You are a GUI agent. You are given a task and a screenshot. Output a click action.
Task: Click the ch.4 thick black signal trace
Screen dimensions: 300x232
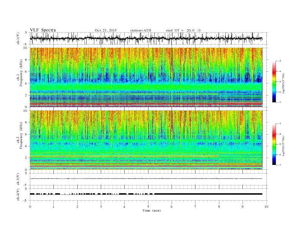point(146,194)
